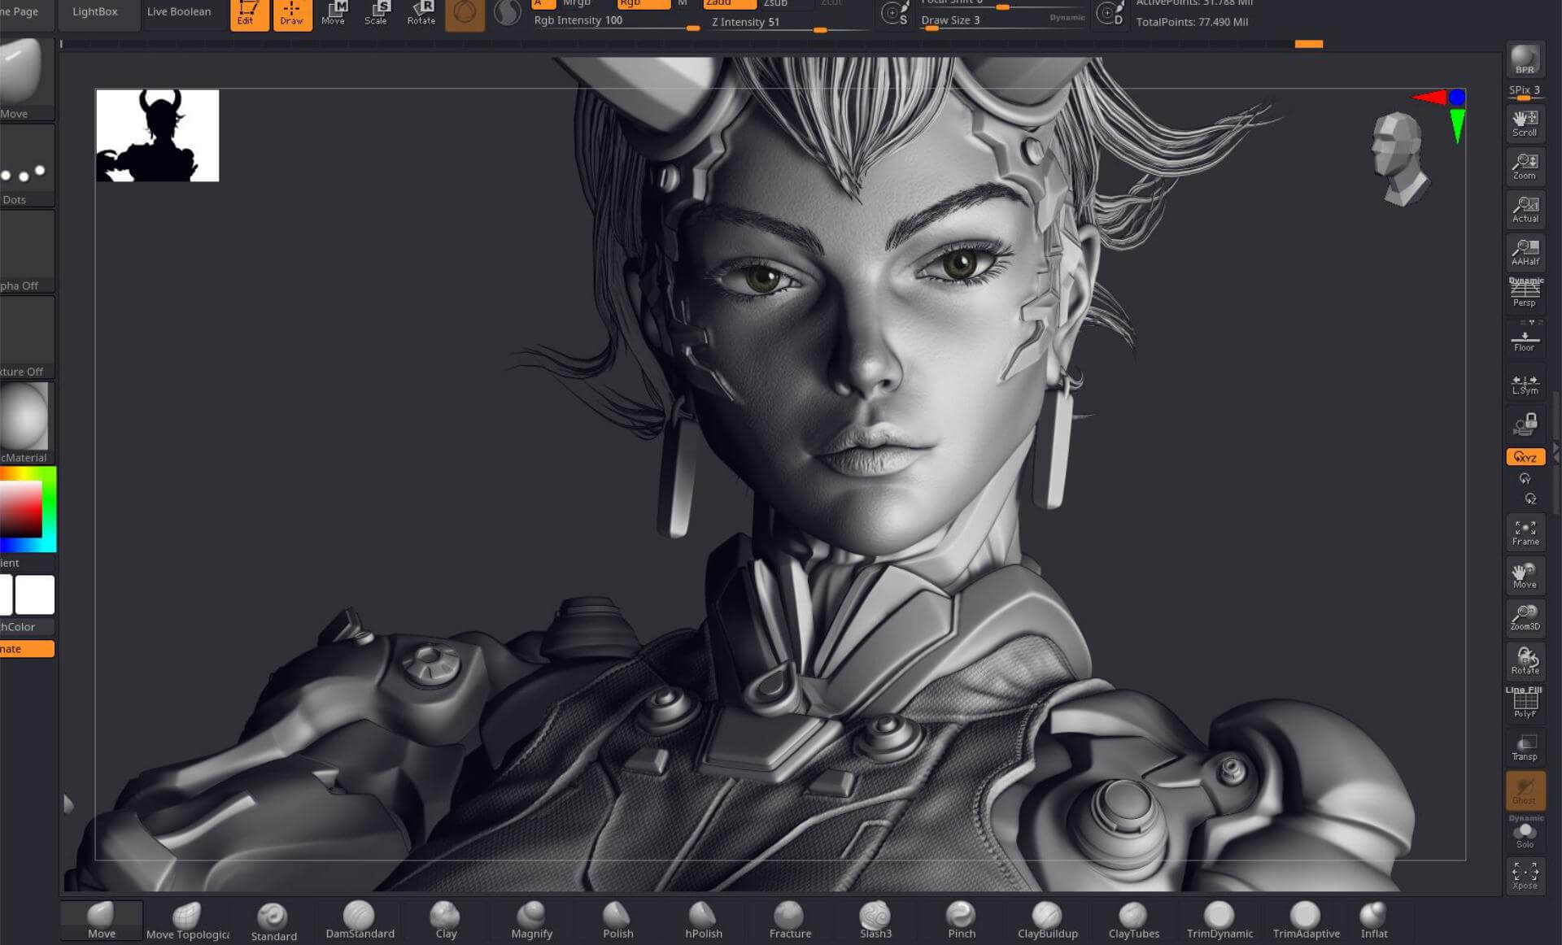Pick the TrimDynamic brush
The width and height of the screenshot is (1562, 945).
click(1219, 921)
